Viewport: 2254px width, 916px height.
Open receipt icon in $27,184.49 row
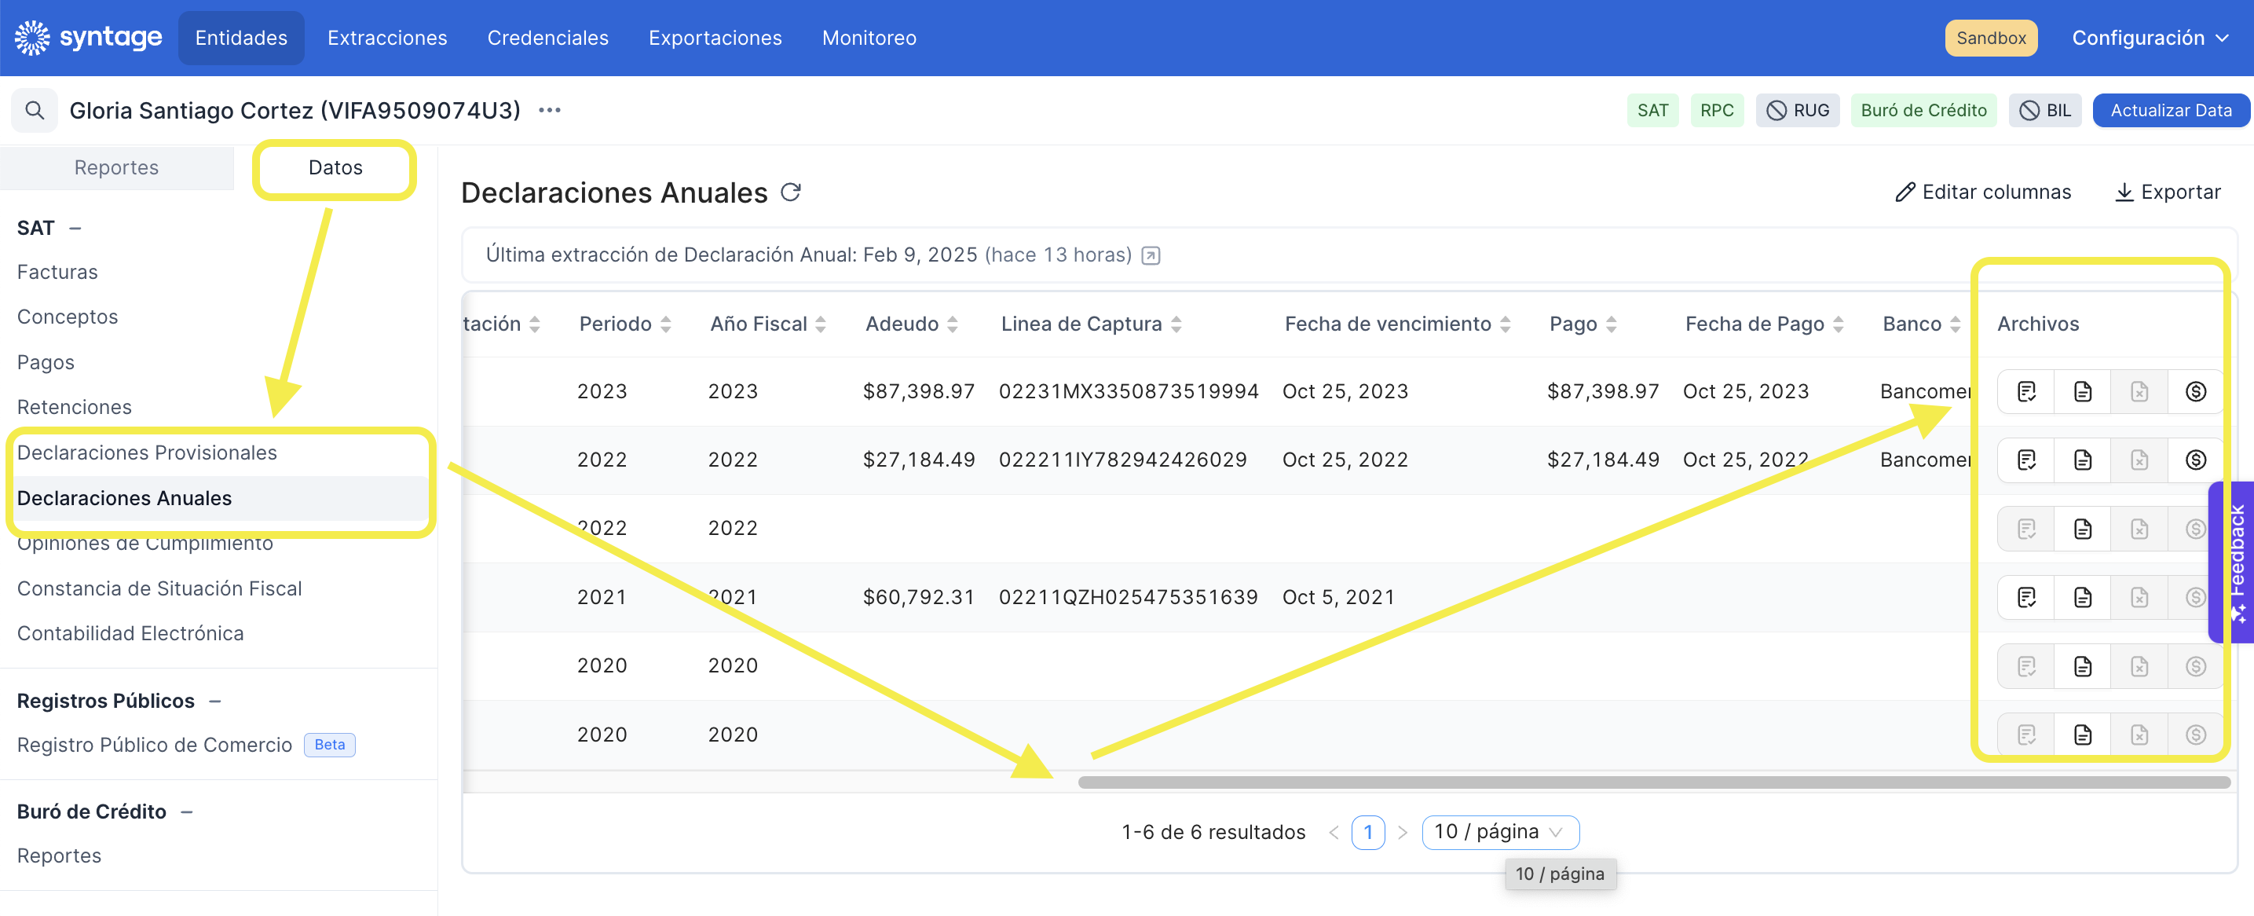[2026, 460]
